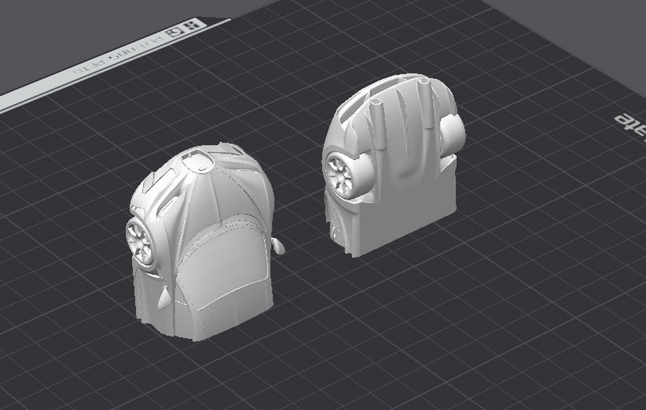
Task: Click the left vertical post on the right model
Action: click(x=376, y=123)
